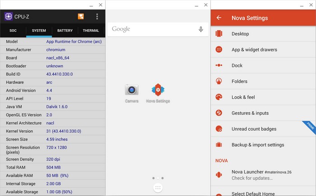Viewport: 316px width, 196px height.
Task: Click the Desktop settings icon
Action: click(219, 33)
